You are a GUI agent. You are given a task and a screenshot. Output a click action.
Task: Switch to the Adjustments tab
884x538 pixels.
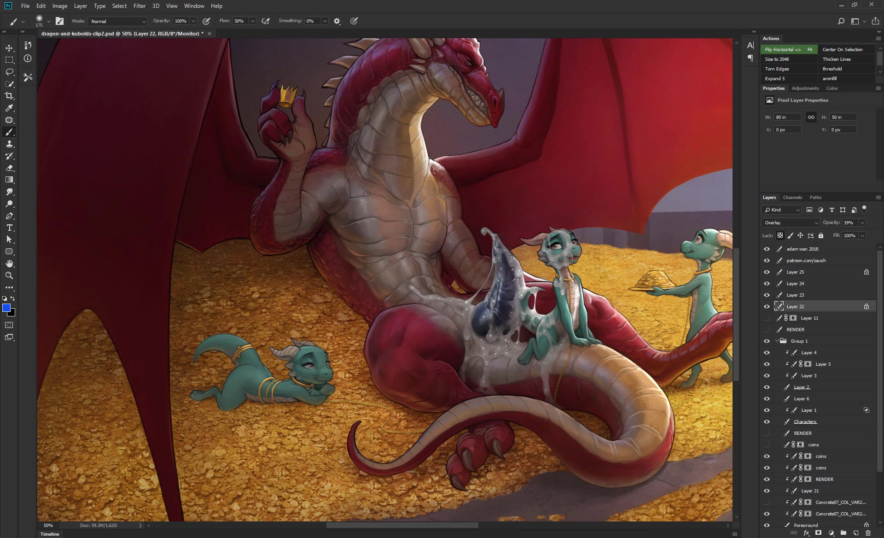(805, 88)
